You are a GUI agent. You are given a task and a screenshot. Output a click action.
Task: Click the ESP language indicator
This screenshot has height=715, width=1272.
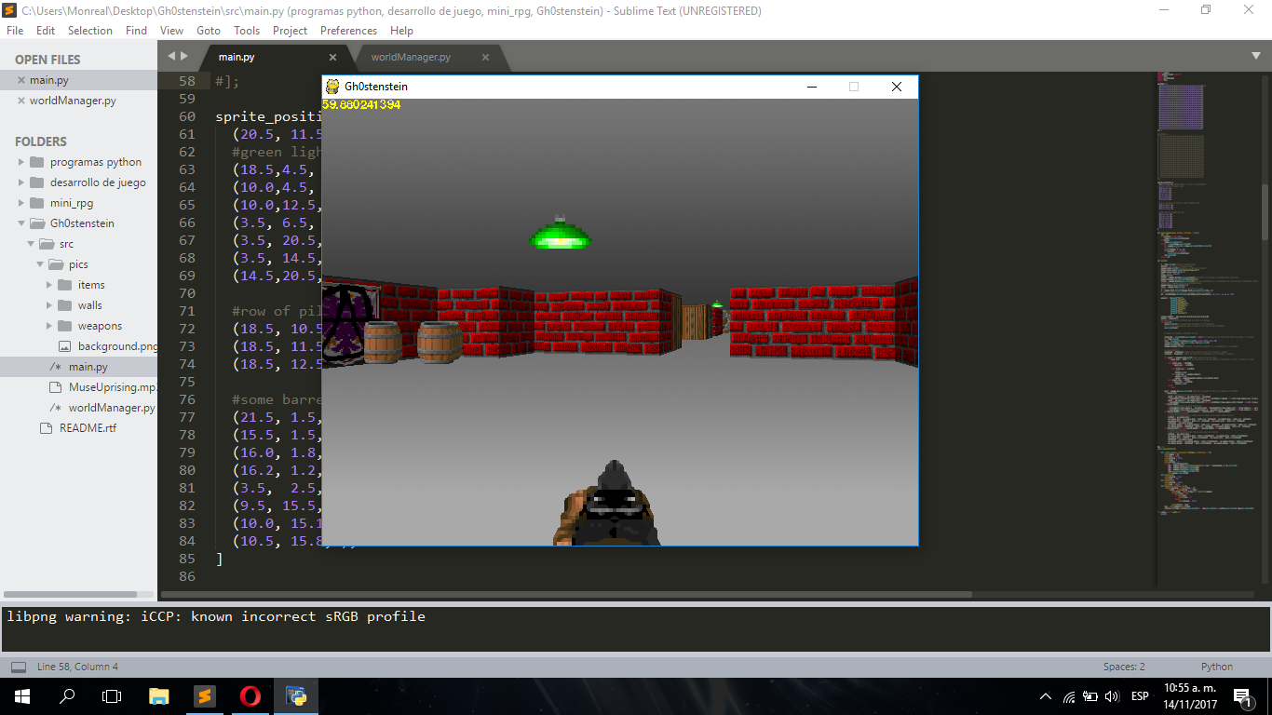[1140, 695]
